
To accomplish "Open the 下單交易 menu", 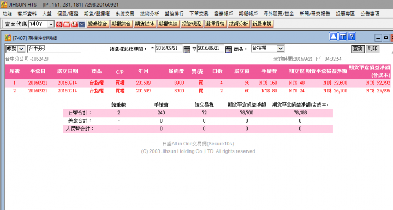I will (199, 14).
